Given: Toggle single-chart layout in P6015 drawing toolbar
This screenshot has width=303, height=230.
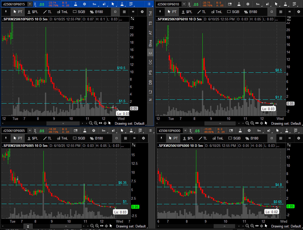Looking at the screenshot, I should (115, 12).
